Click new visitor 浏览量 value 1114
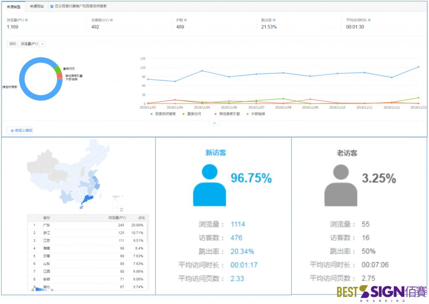 (238, 224)
